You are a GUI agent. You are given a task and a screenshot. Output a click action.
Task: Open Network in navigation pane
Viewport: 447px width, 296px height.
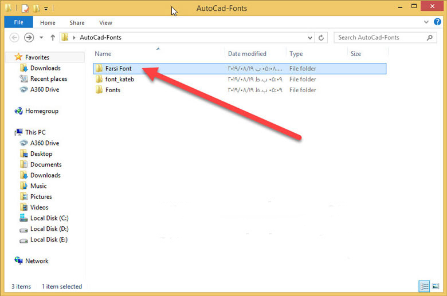pyautogui.click(x=37, y=261)
